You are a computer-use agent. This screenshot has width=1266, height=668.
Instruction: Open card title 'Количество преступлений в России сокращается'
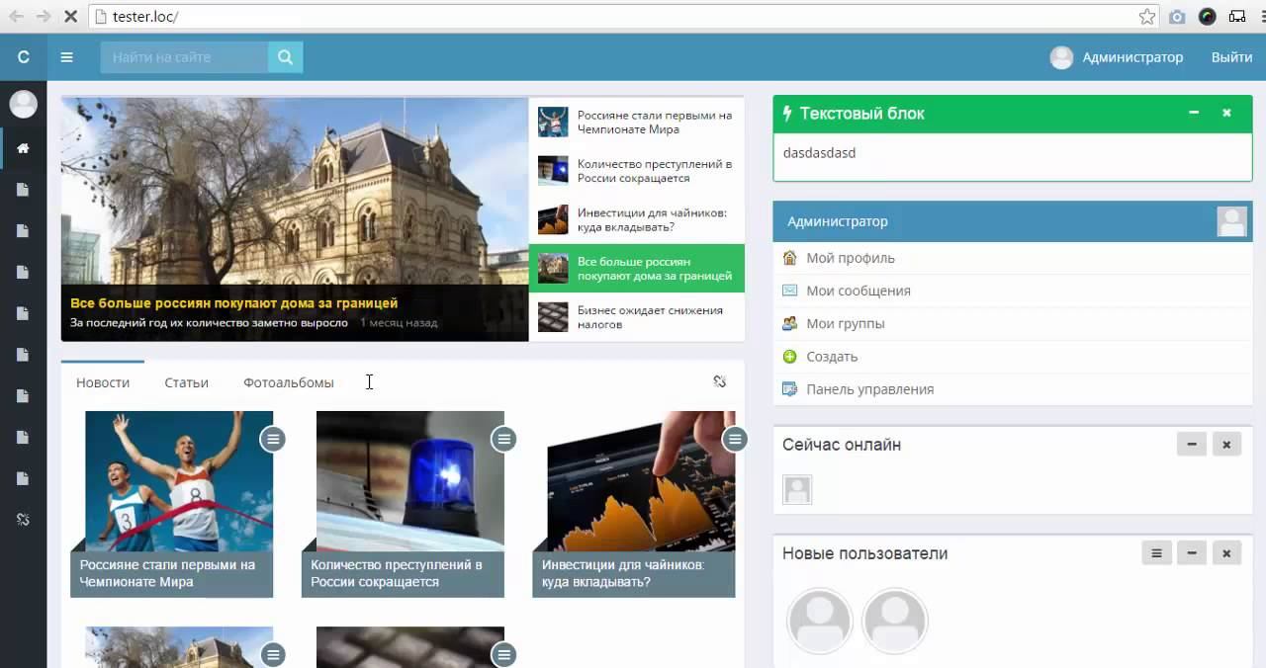(x=397, y=573)
